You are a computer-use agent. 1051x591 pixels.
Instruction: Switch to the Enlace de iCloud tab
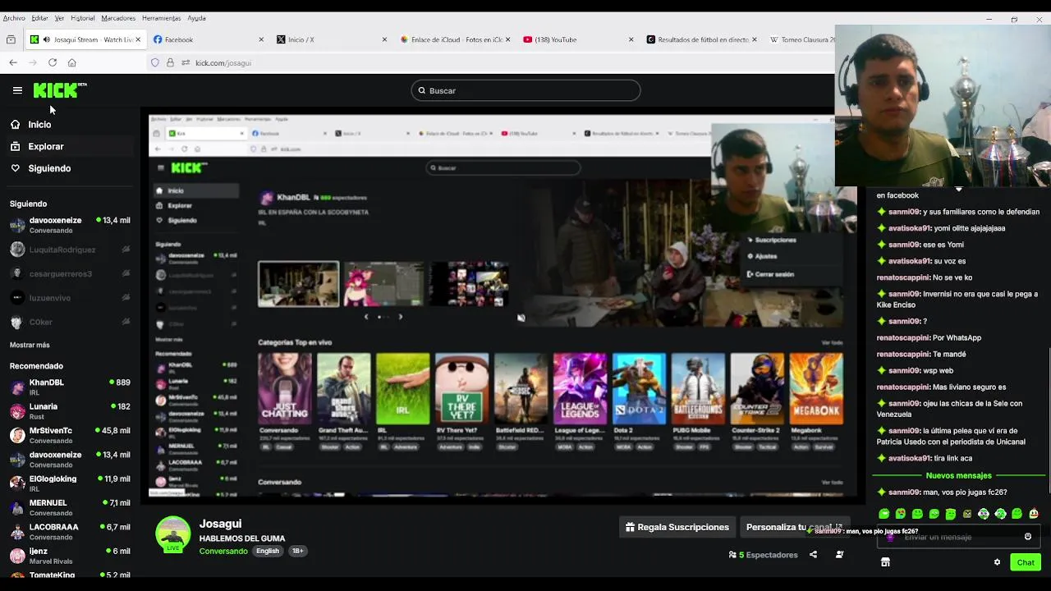pyautogui.click(x=455, y=39)
